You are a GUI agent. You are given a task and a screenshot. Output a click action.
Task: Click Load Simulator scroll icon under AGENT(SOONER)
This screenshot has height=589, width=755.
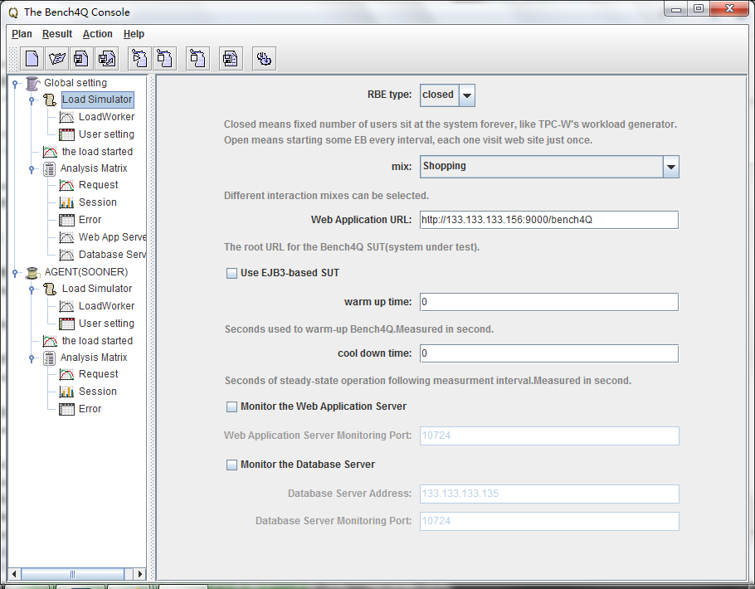coord(50,289)
